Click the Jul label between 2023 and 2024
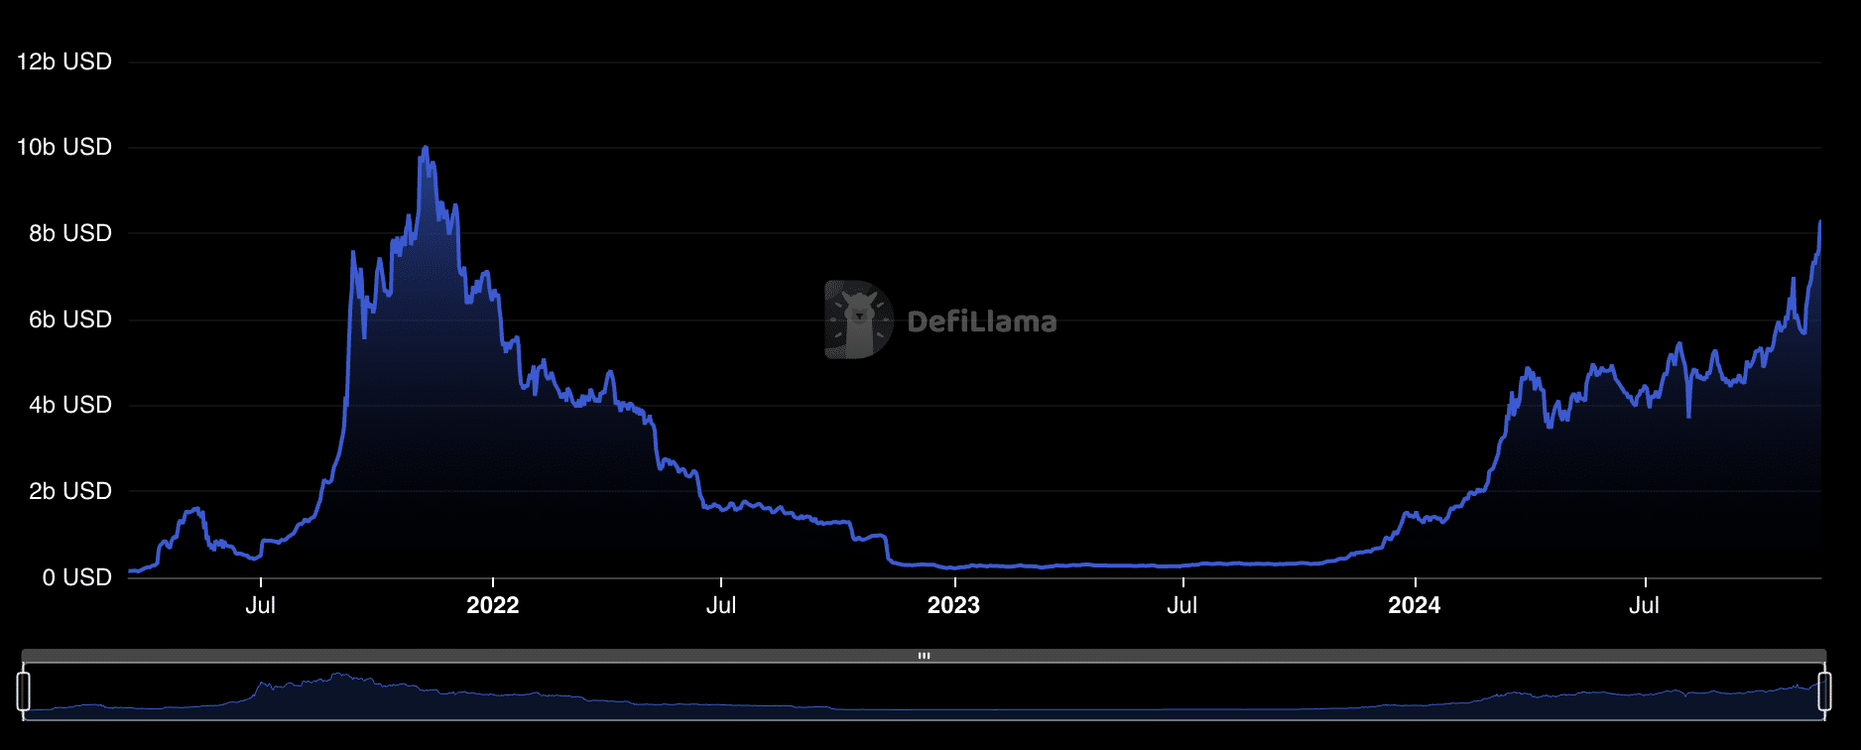1861x750 pixels. pos(1182,605)
